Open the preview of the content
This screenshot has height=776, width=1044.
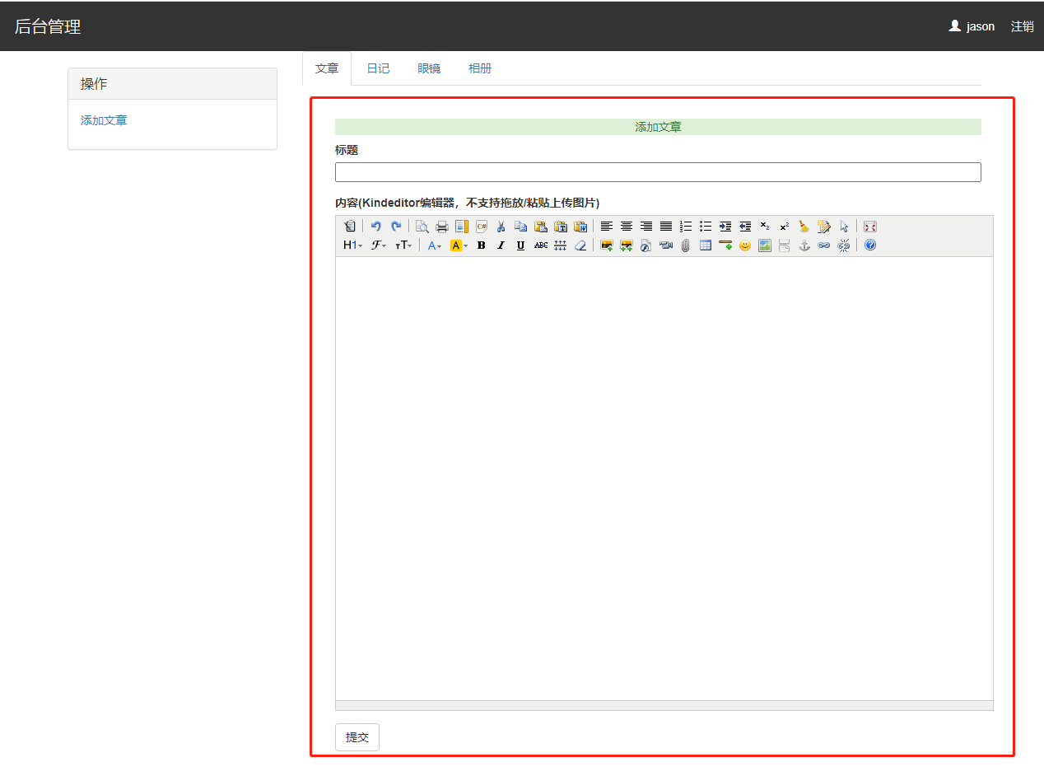(422, 227)
